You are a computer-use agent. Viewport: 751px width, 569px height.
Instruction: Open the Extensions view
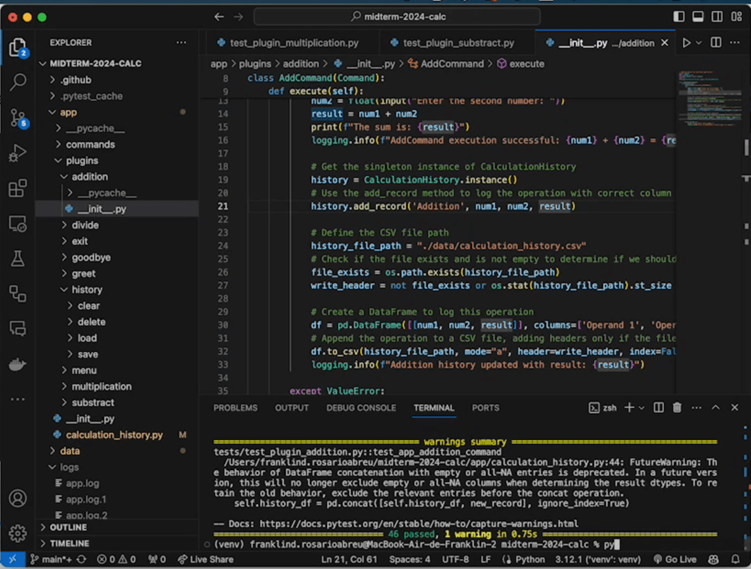click(x=18, y=188)
